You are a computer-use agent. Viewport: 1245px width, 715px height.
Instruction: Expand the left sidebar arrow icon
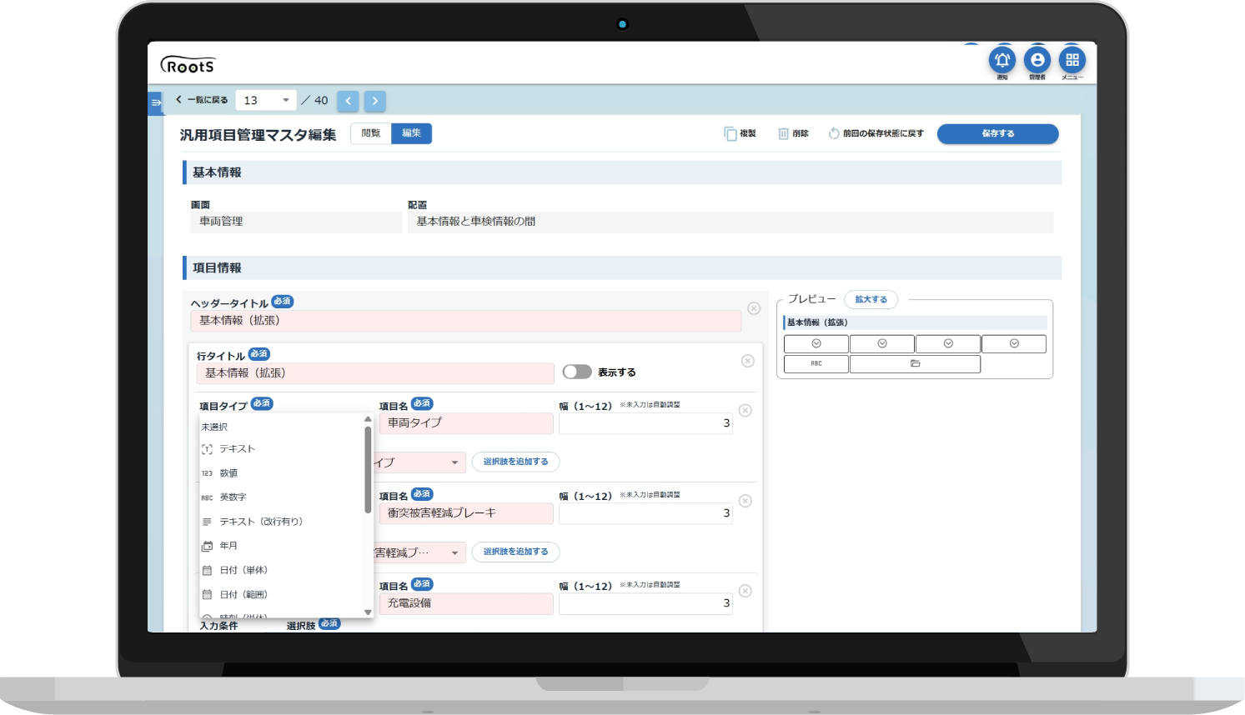[x=156, y=102]
